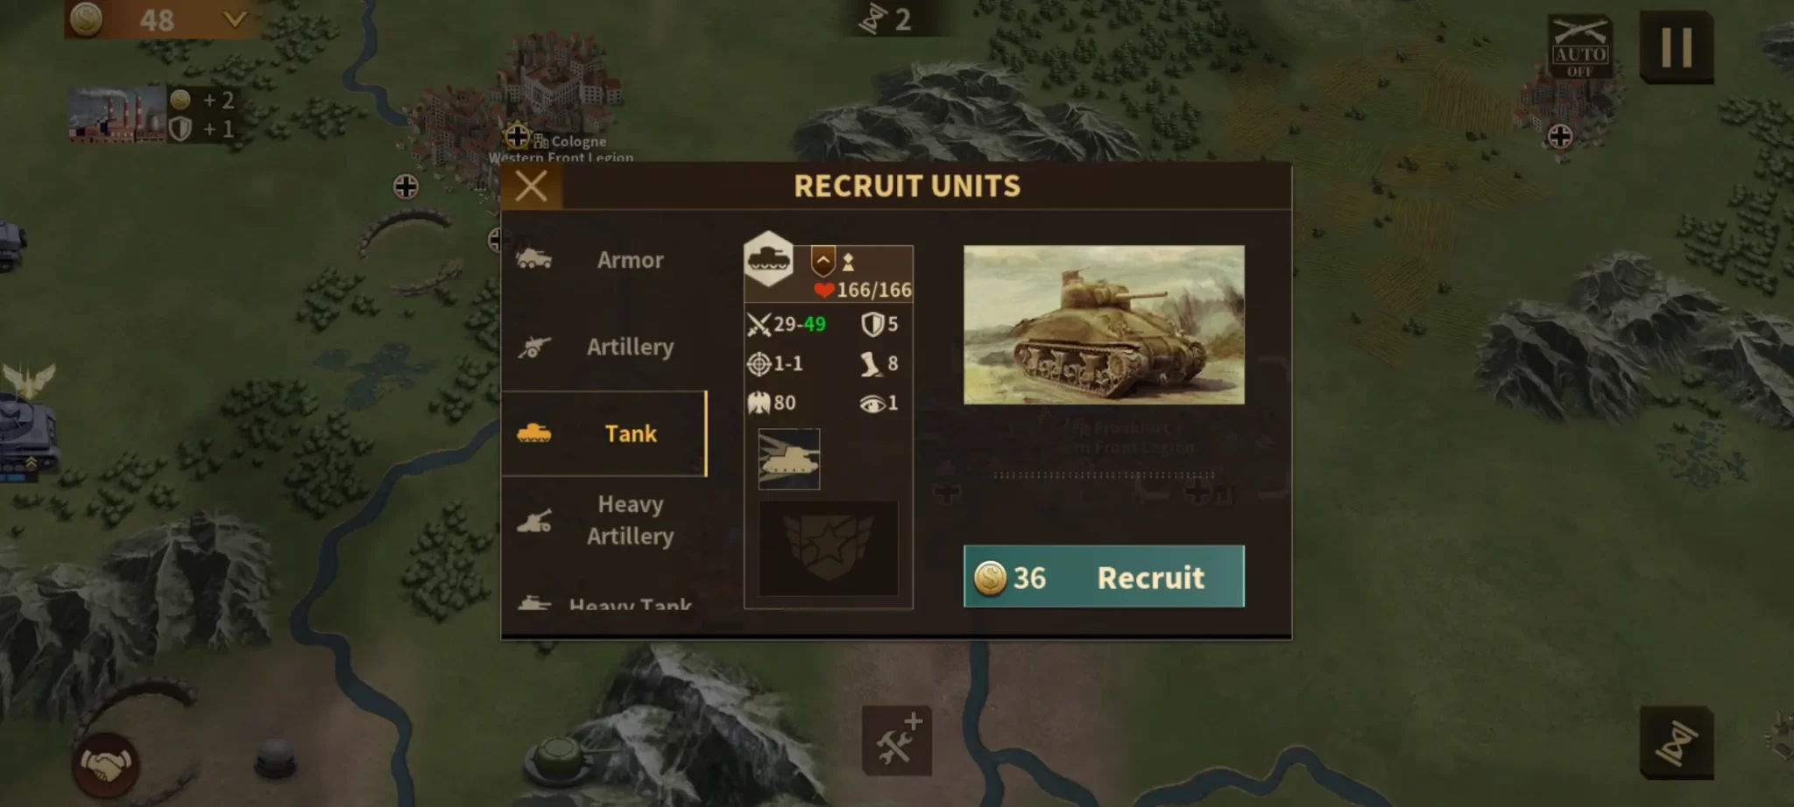Image resolution: width=1794 pixels, height=807 pixels.
Task: Expand the gold resource dropdown arrow
Action: [234, 18]
